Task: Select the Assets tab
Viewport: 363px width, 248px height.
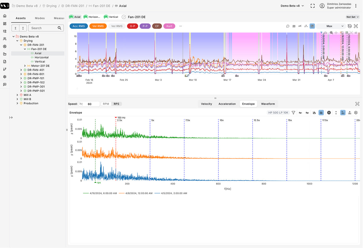Action: tap(21, 18)
